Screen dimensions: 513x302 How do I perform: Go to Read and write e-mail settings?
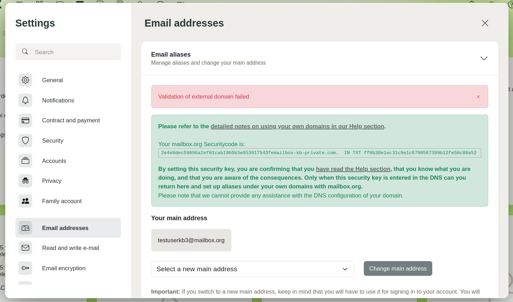[x=71, y=248]
